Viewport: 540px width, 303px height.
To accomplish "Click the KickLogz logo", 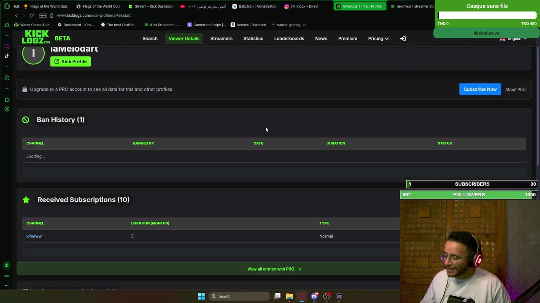I will coord(36,37).
